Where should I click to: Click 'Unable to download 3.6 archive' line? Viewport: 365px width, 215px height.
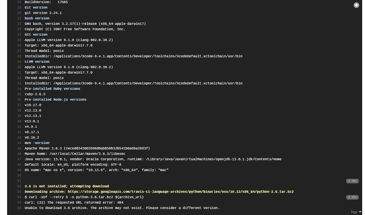[122, 208]
